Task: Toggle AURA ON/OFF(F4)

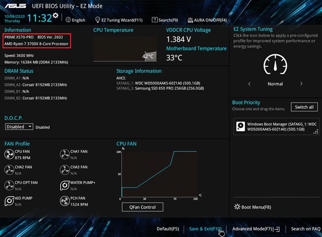Action: coord(210,20)
